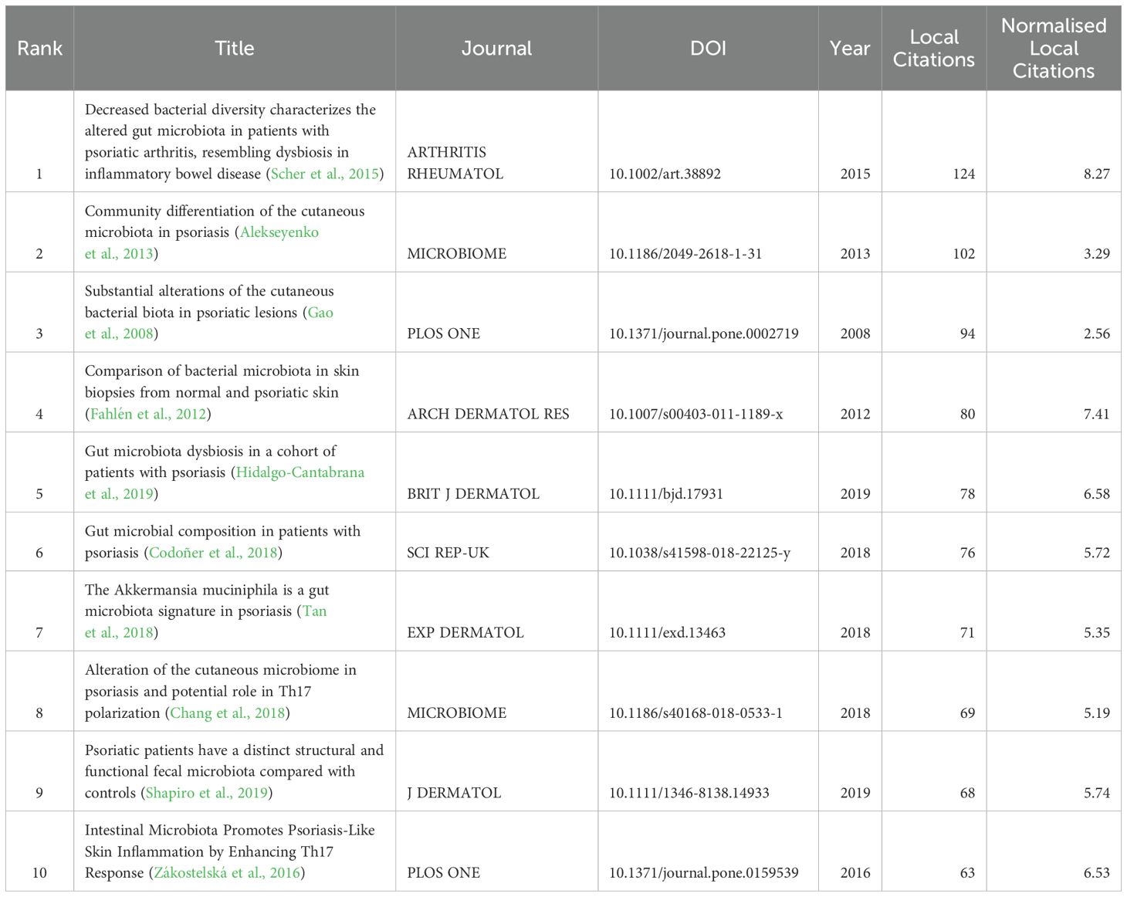Select journal EXP DERMATOL

[x=465, y=633]
